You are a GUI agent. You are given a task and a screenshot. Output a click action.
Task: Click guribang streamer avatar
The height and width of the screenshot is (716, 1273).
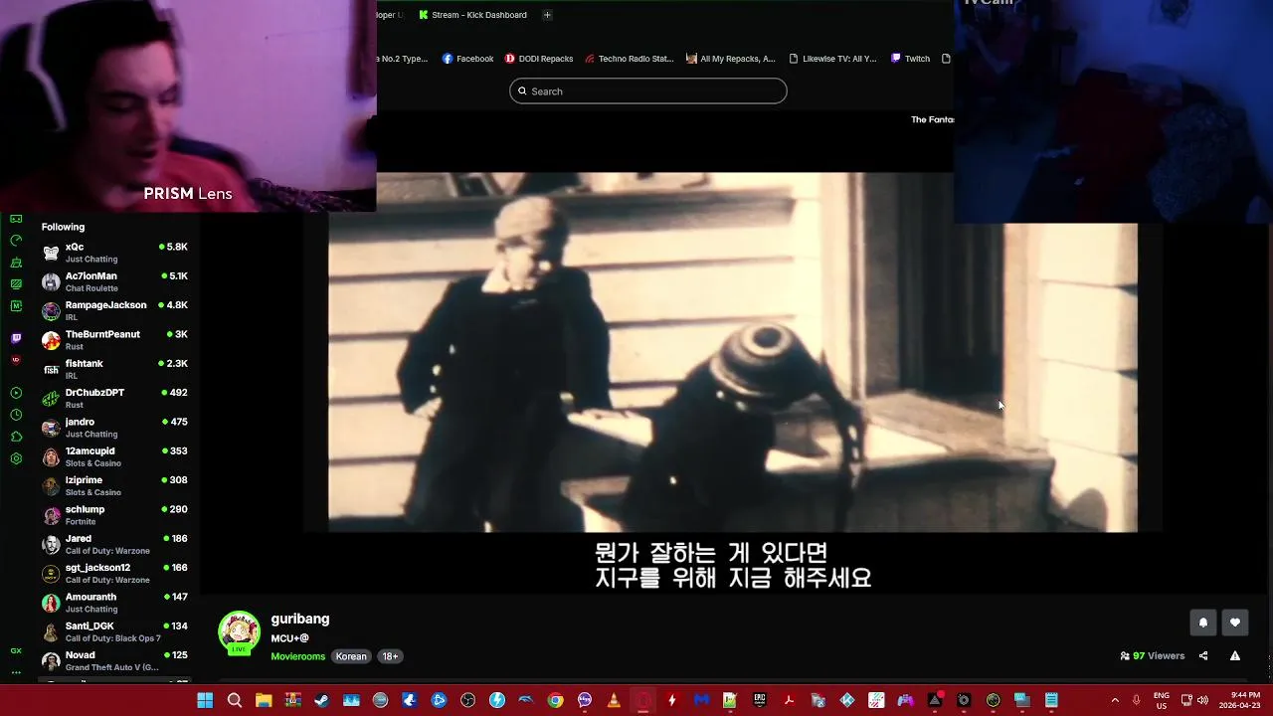click(x=239, y=632)
